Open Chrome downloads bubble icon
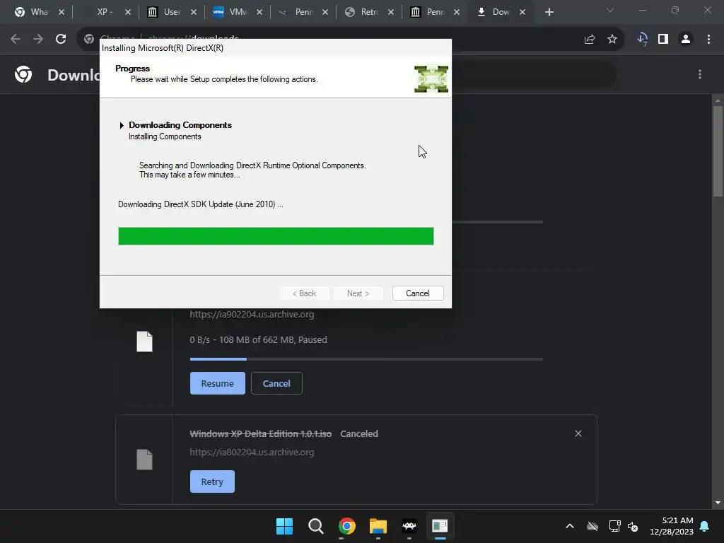The height and width of the screenshot is (543, 724). click(642, 40)
